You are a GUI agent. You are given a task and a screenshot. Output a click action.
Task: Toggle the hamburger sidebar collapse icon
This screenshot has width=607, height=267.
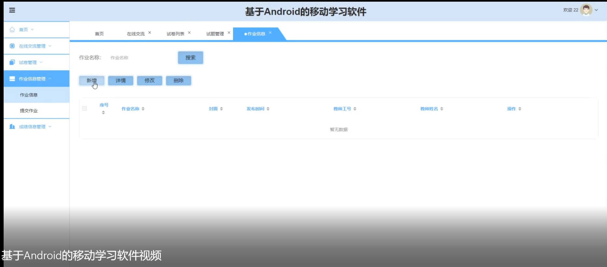click(x=12, y=10)
